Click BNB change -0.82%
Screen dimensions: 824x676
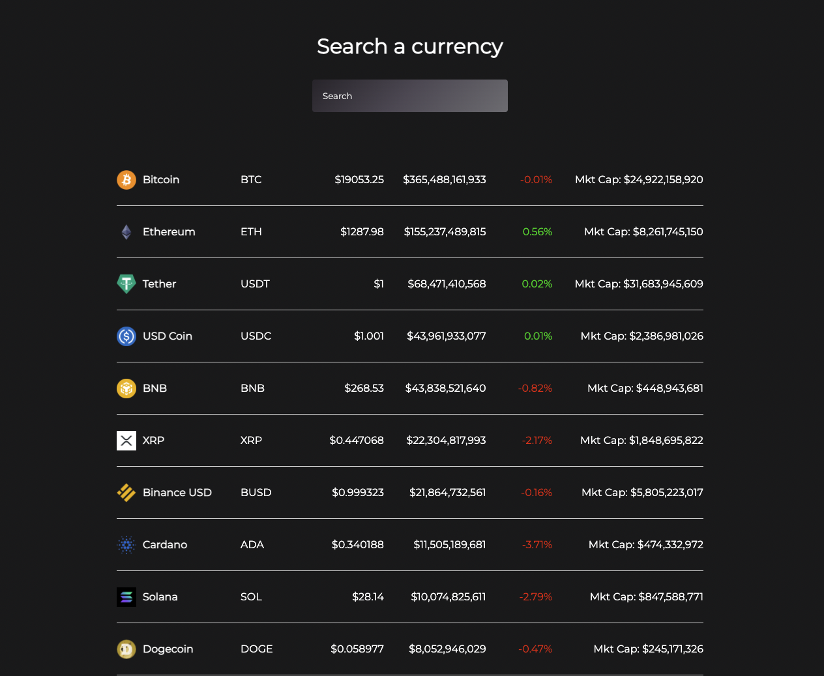tap(535, 389)
